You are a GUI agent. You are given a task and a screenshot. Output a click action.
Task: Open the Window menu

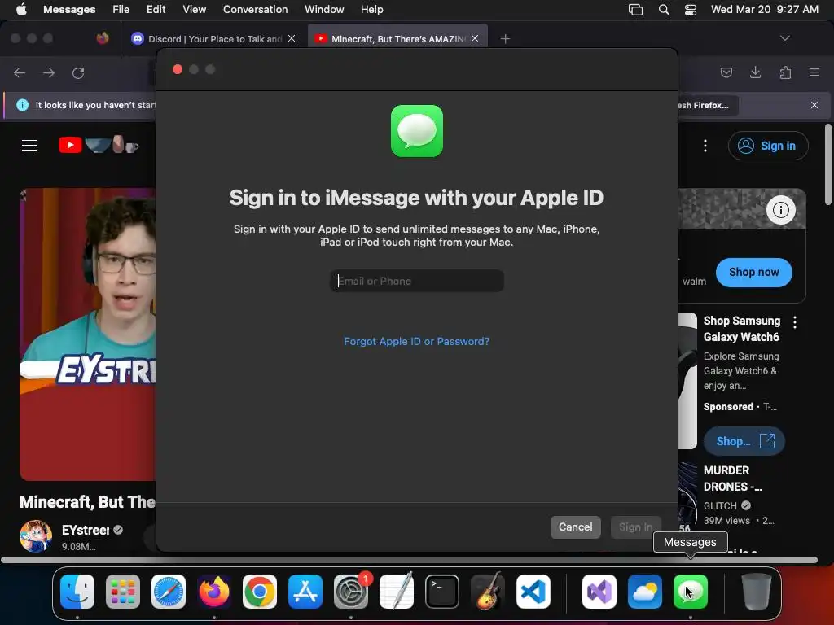[x=324, y=10]
